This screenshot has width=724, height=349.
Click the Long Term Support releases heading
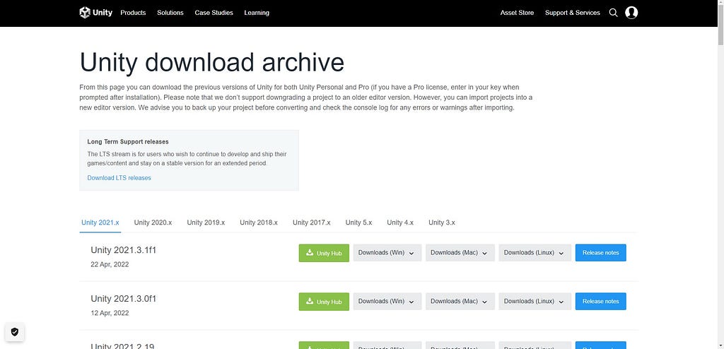tap(128, 142)
